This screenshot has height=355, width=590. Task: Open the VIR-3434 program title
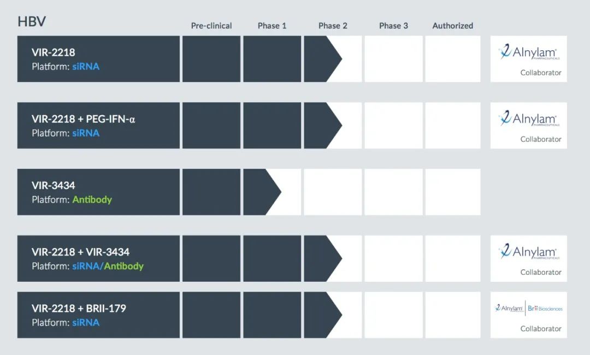click(x=54, y=186)
